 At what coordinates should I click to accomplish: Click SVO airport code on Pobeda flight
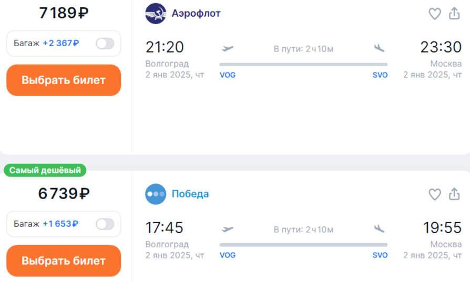tap(380, 255)
